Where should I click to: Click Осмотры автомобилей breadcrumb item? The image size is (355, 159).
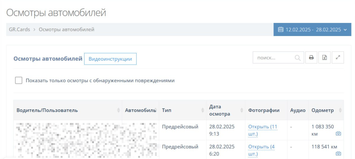coord(66,29)
